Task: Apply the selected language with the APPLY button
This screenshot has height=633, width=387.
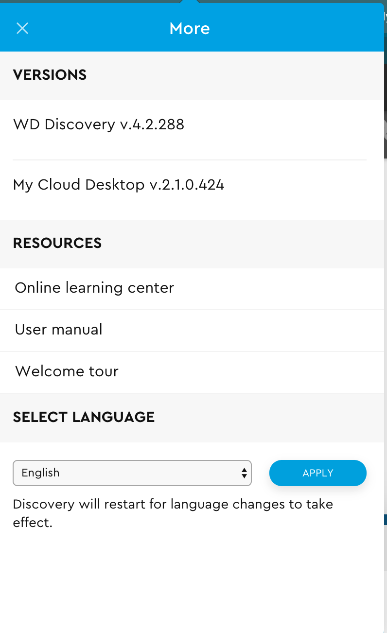Action: click(318, 473)
